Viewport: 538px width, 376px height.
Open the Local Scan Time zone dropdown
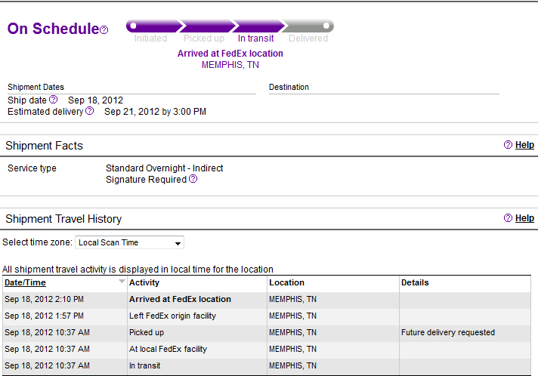tap(129, 242)
